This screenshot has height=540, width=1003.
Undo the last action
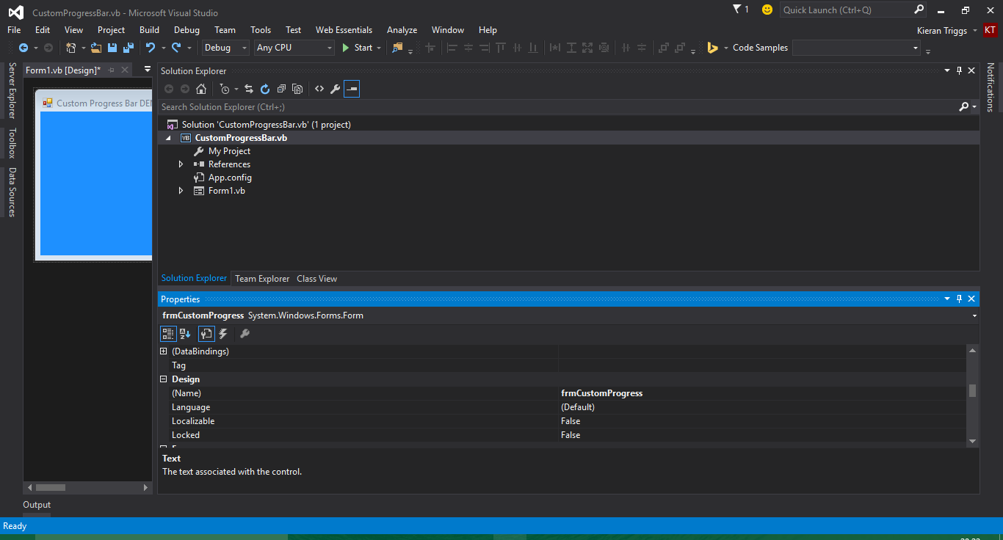click(151, 48)
